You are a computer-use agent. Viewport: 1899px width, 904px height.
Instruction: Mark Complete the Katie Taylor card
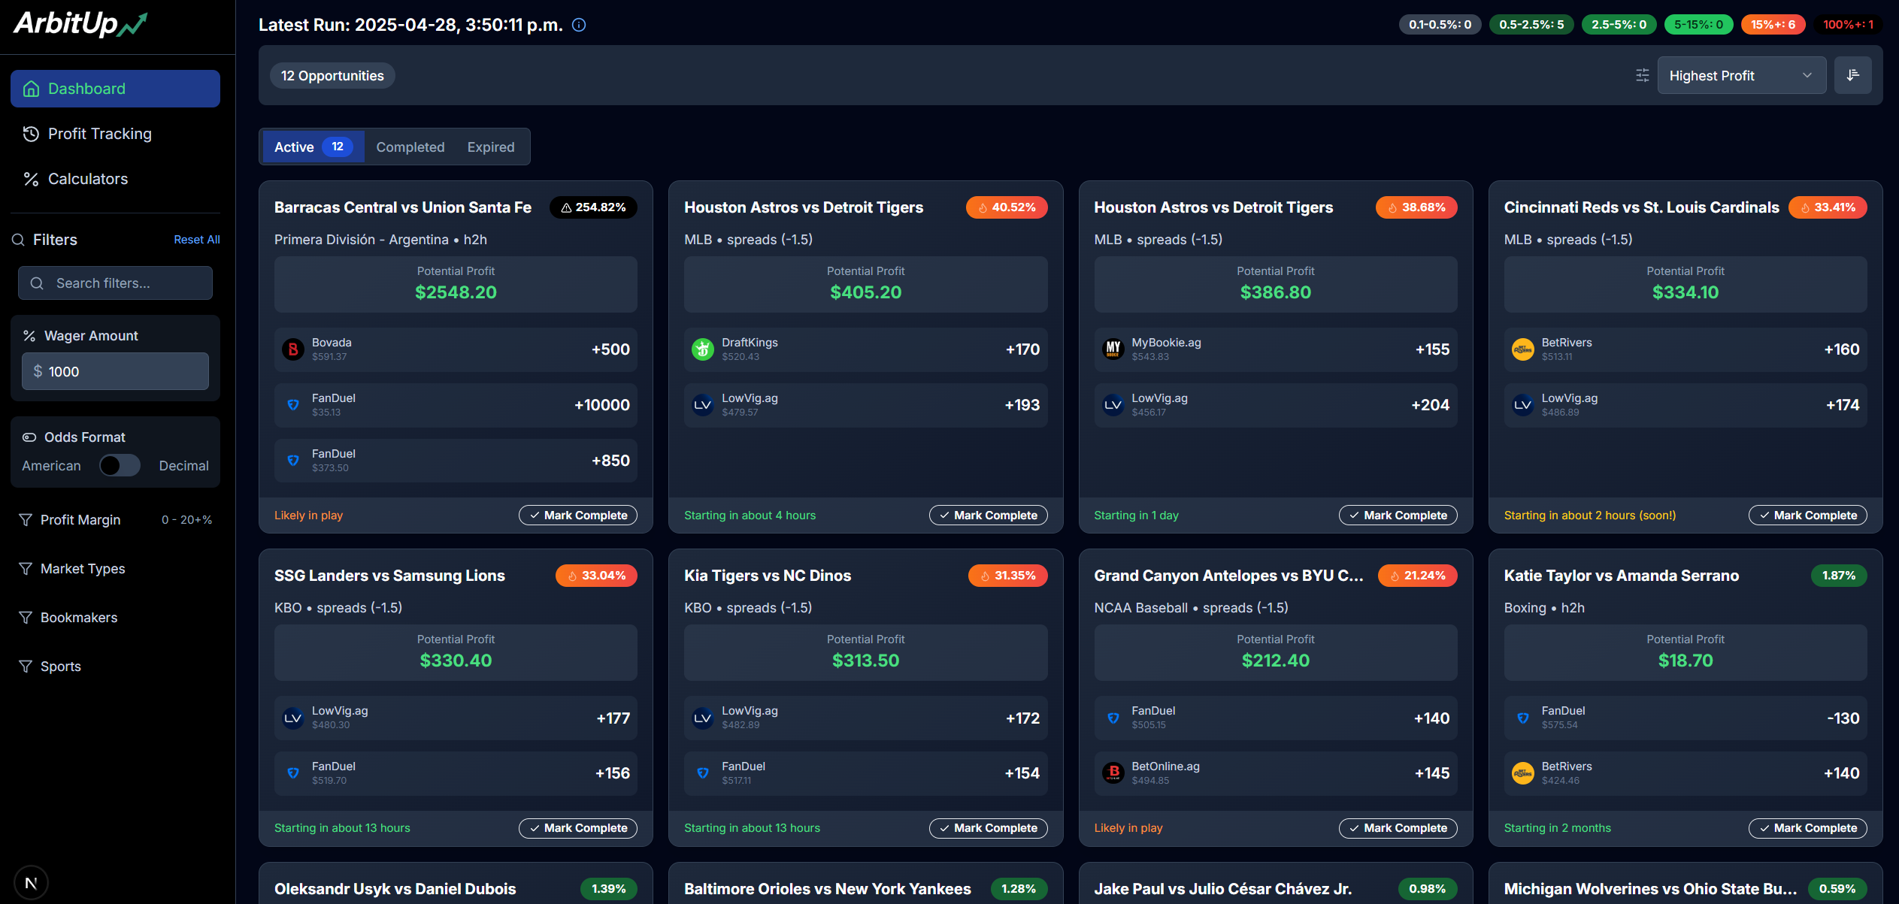(1807, 828)
